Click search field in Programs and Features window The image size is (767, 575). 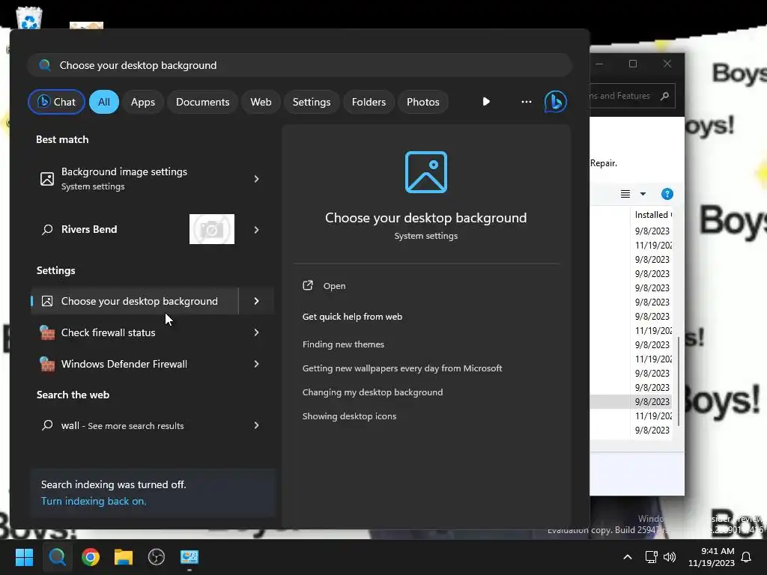(x=632, y=96)
